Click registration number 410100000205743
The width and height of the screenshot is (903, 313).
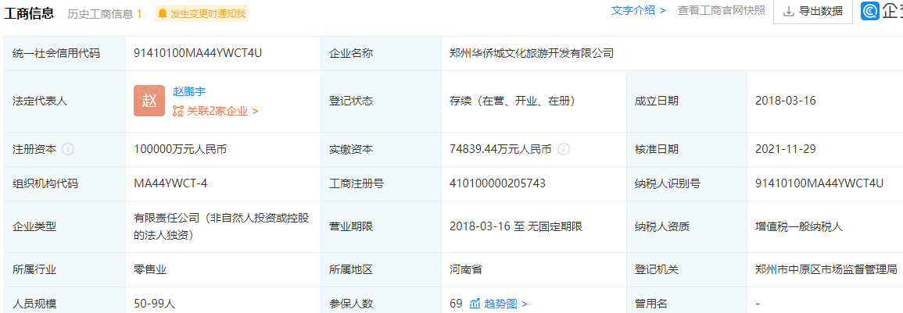pos(497,183)
